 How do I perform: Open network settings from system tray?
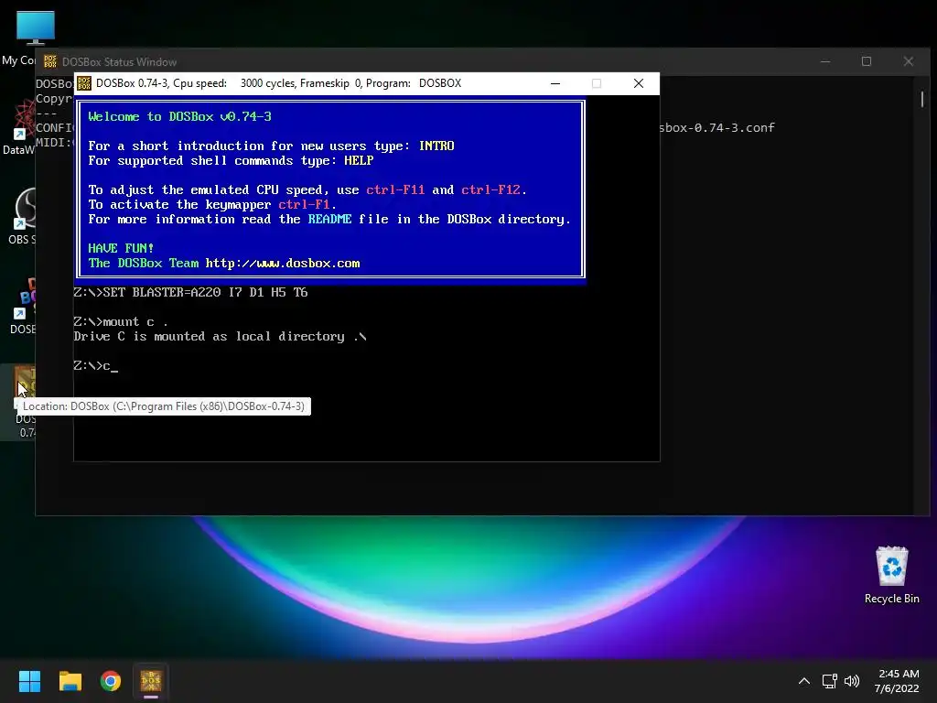tap(829, 681)
